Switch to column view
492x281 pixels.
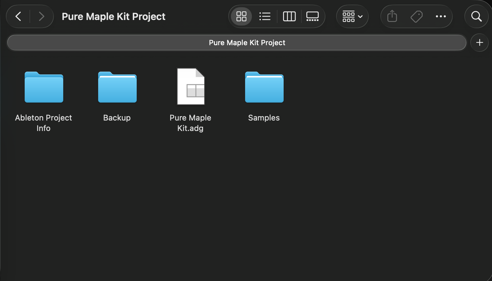pyautogui.click(x=289, y=16)
